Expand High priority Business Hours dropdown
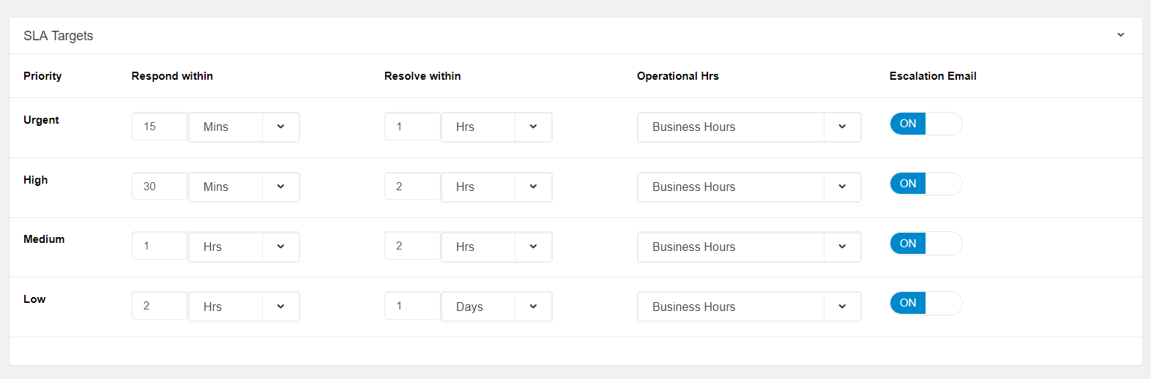Screen dimensions: 1151x379 749,187
